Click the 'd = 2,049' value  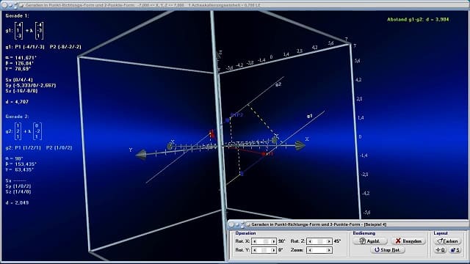[x=17, y=202]
